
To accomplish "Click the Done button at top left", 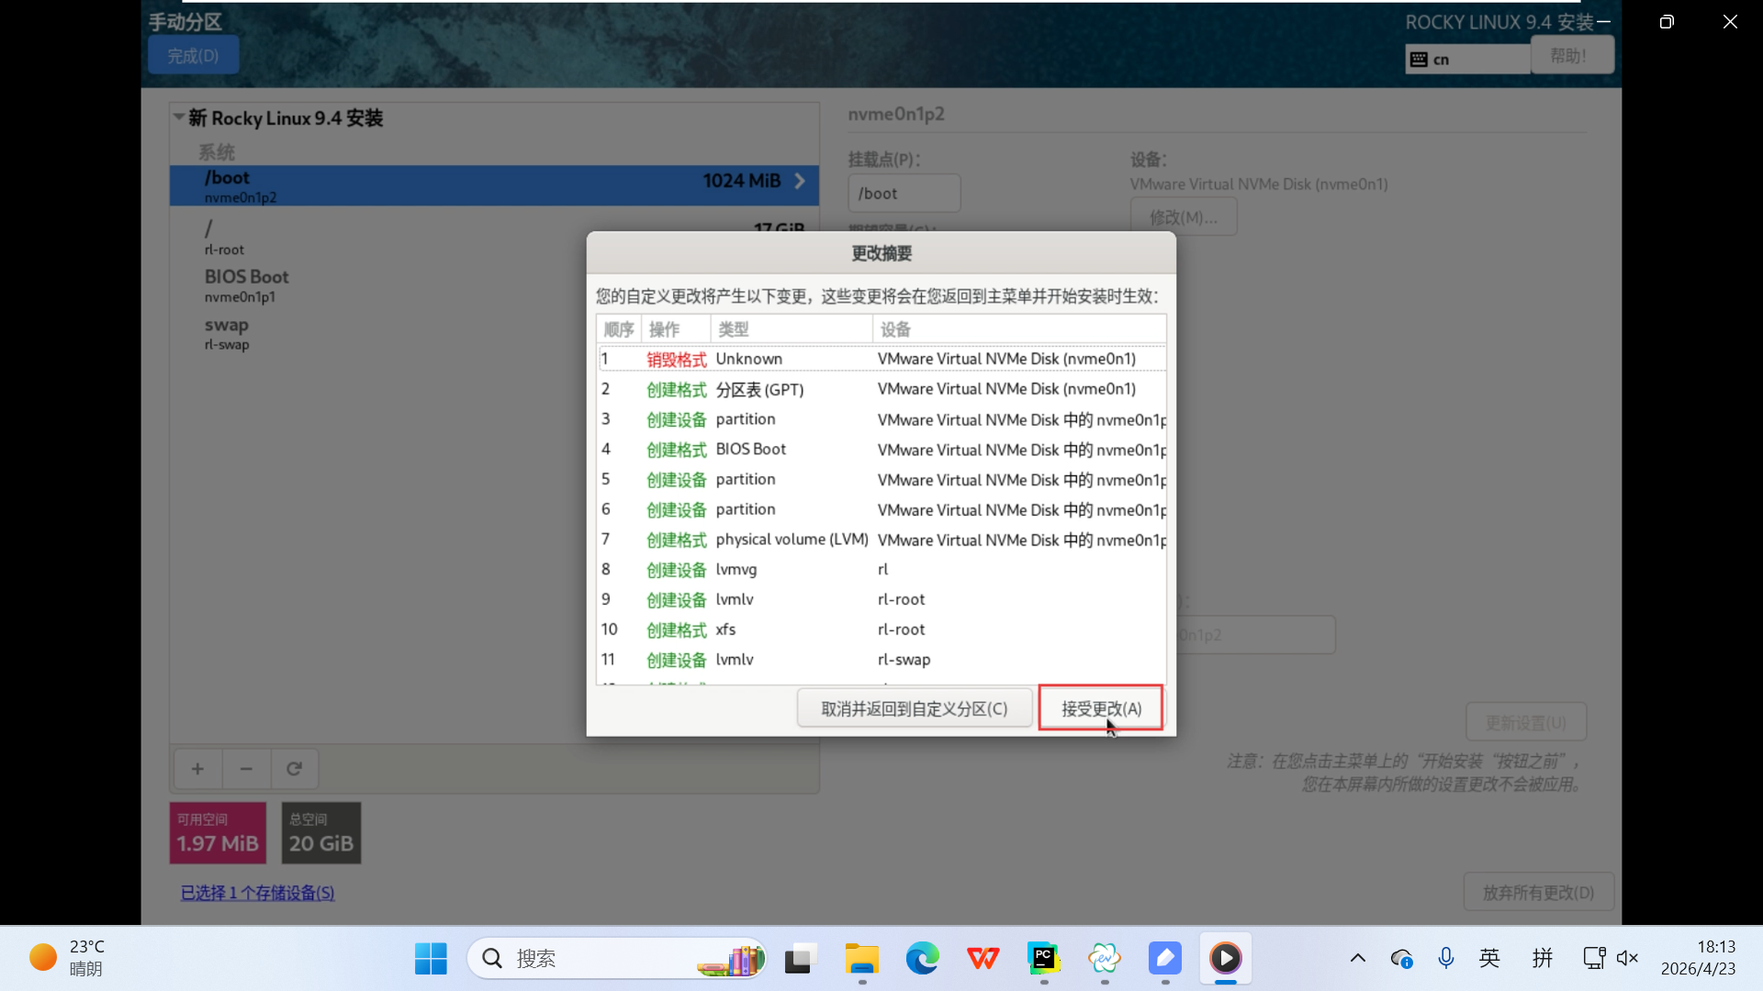I will 193,56.
